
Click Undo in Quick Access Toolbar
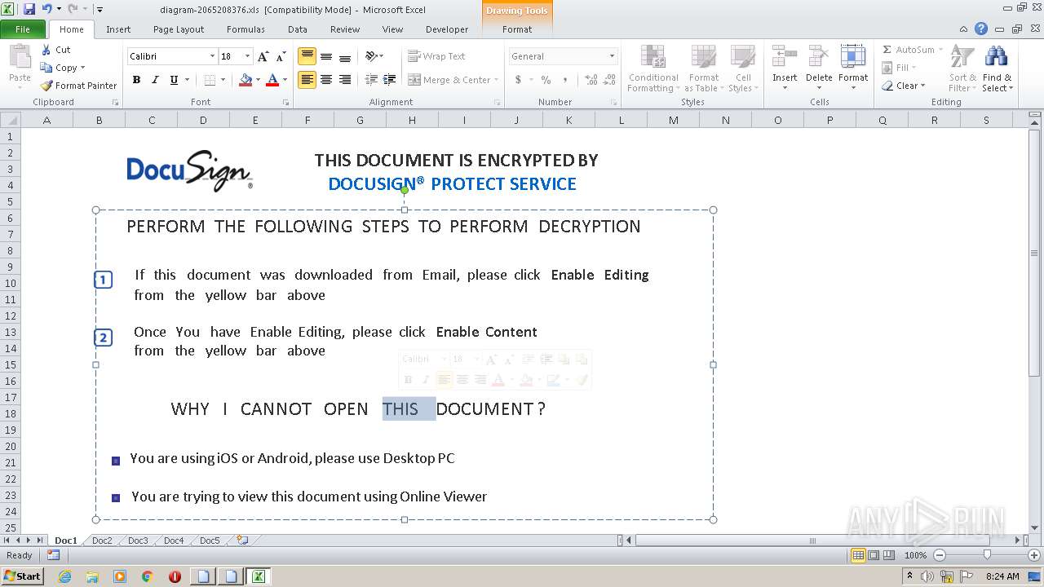click(x=46, y=9)
